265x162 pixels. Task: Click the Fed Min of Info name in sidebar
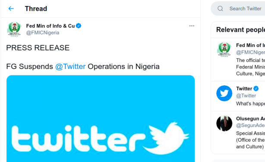click(x=250, y=45)
